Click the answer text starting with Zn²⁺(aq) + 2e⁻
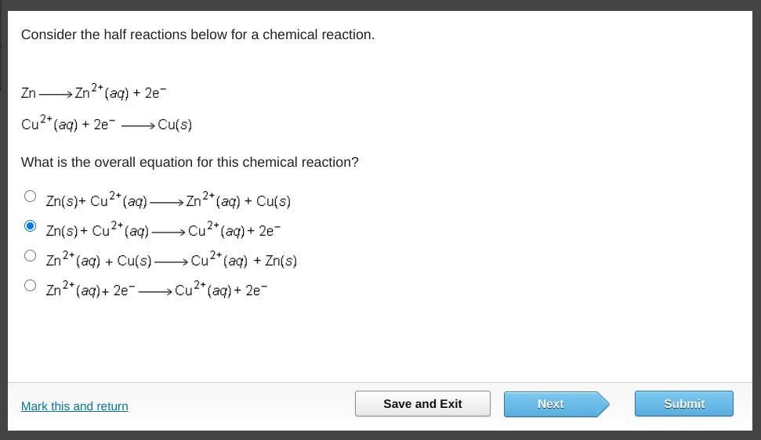The width and height of the screenshot is (761, 440). click(157, 290)
